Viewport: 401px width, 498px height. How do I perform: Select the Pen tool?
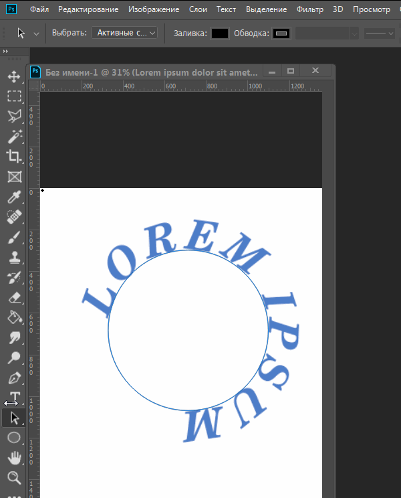point(14,378)
